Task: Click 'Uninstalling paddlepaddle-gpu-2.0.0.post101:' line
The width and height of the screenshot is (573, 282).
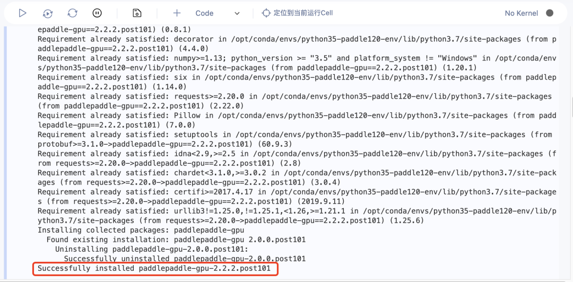Action: point(152,249)
